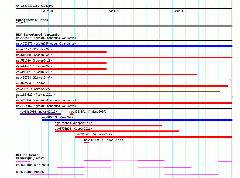Click the RASGRP3|NM_001139488 gene label
This screenshot has width=240, height=178.
(32, 165)
